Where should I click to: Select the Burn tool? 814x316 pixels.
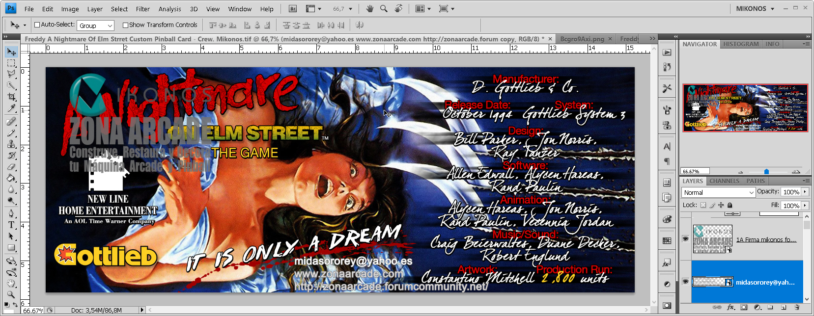click(x=11, y=200)
